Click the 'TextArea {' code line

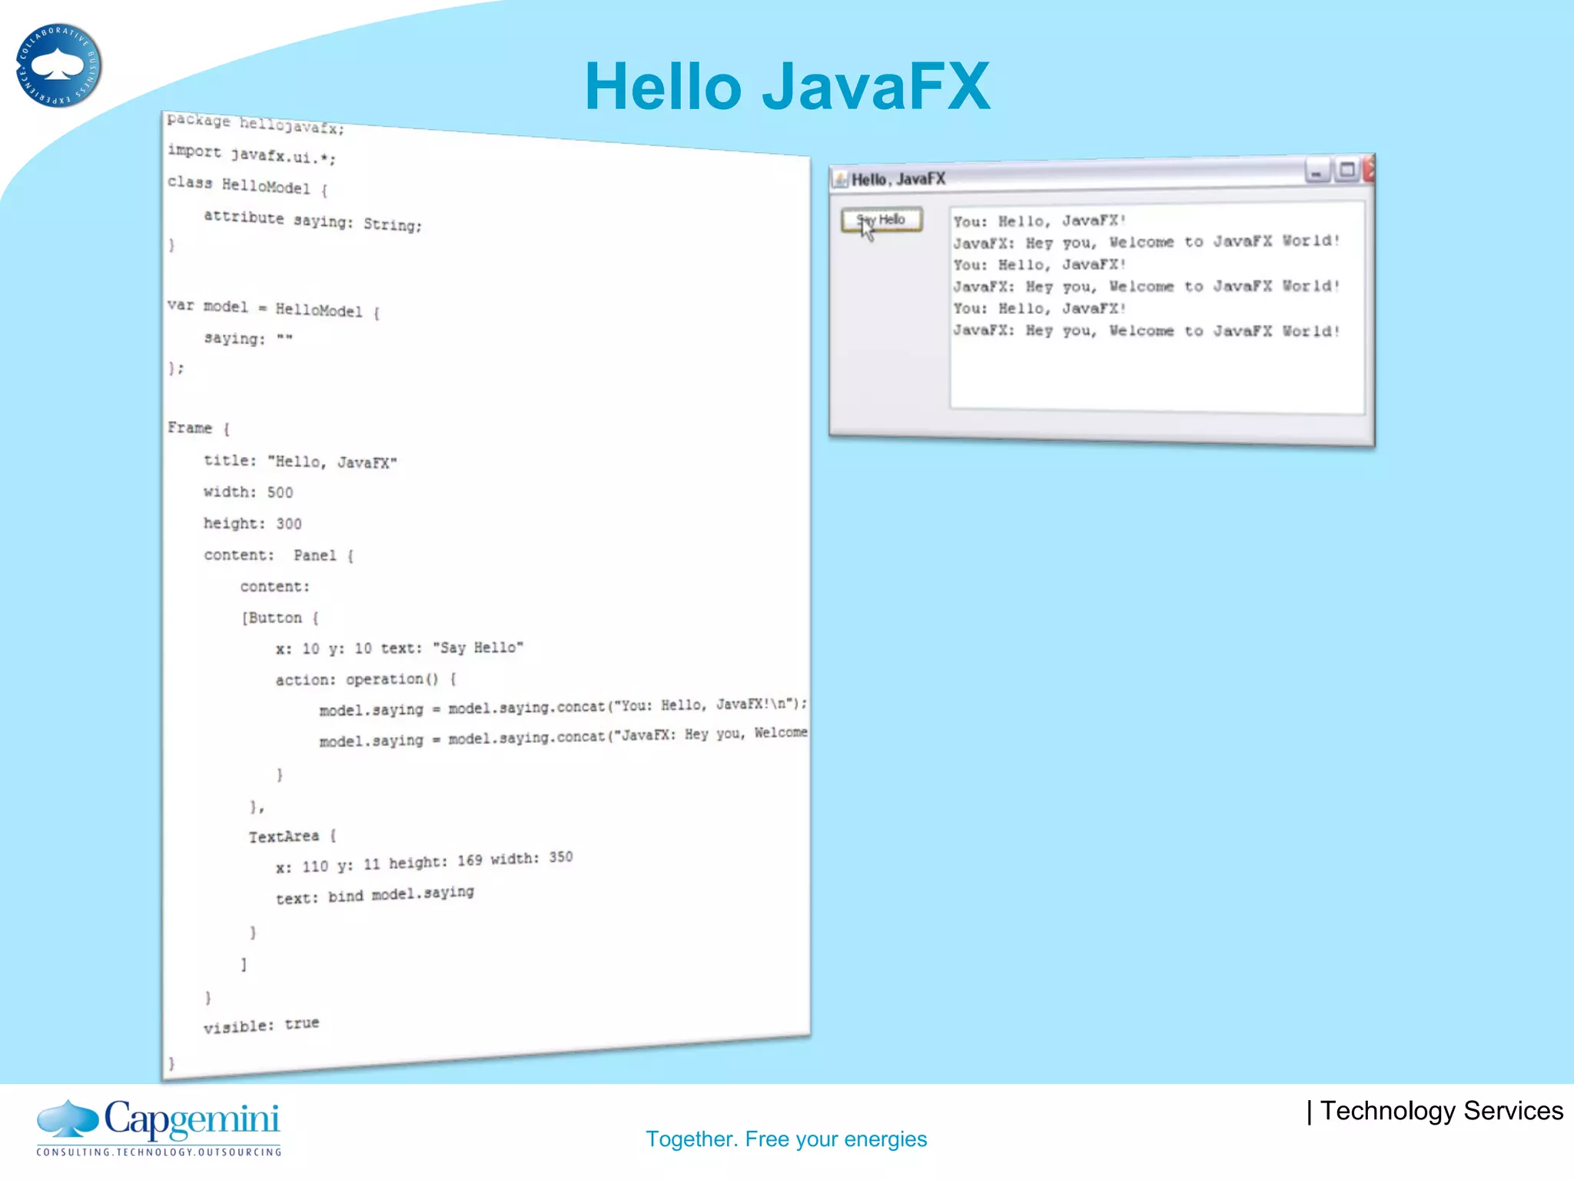coord(292,836)
